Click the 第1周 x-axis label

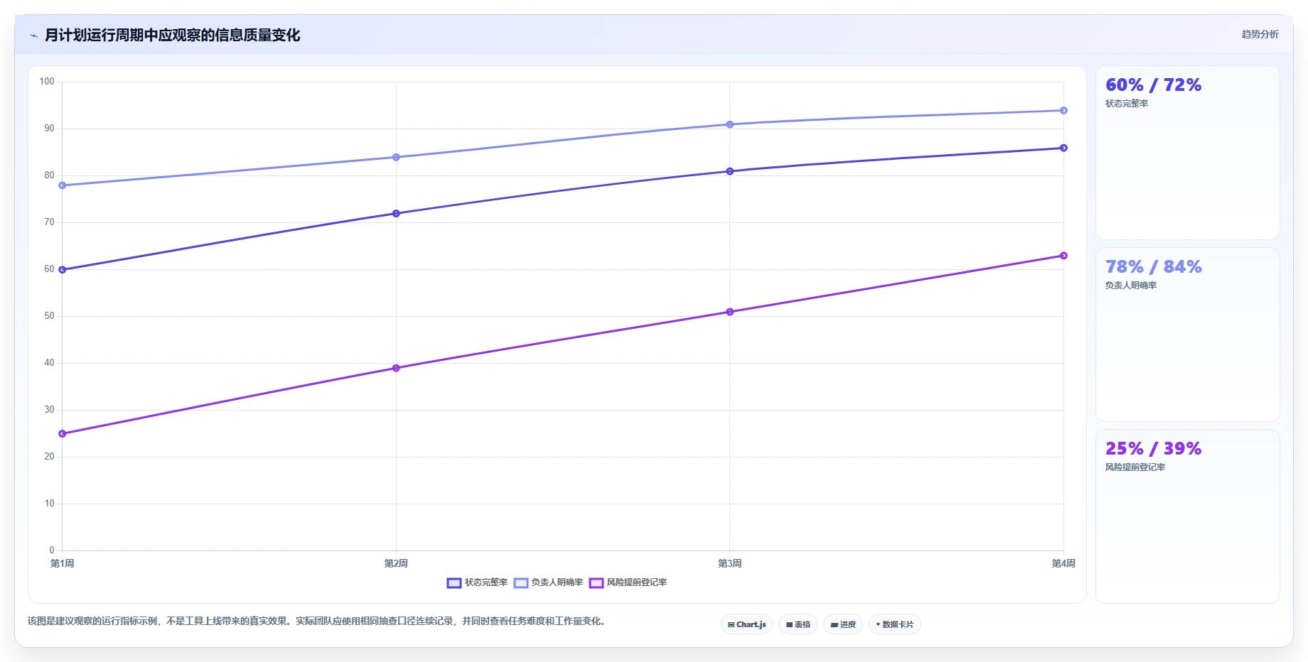point(63,563)
